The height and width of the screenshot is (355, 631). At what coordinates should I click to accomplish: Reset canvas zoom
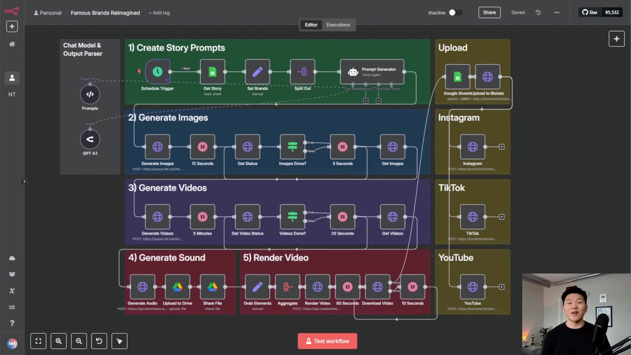click(x=99, y=341)
